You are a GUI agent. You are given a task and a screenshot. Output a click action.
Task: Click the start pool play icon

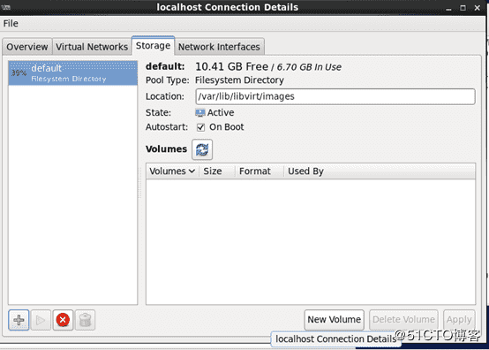coord(41,320)
